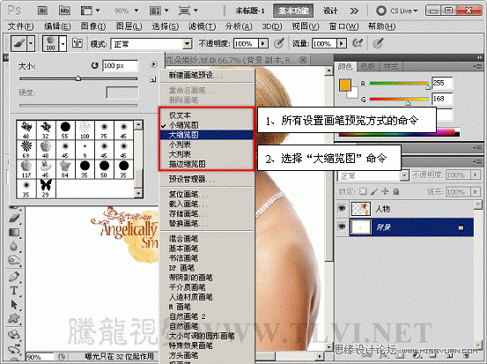Open the 滤镜(T) menu

coord(202,26)
